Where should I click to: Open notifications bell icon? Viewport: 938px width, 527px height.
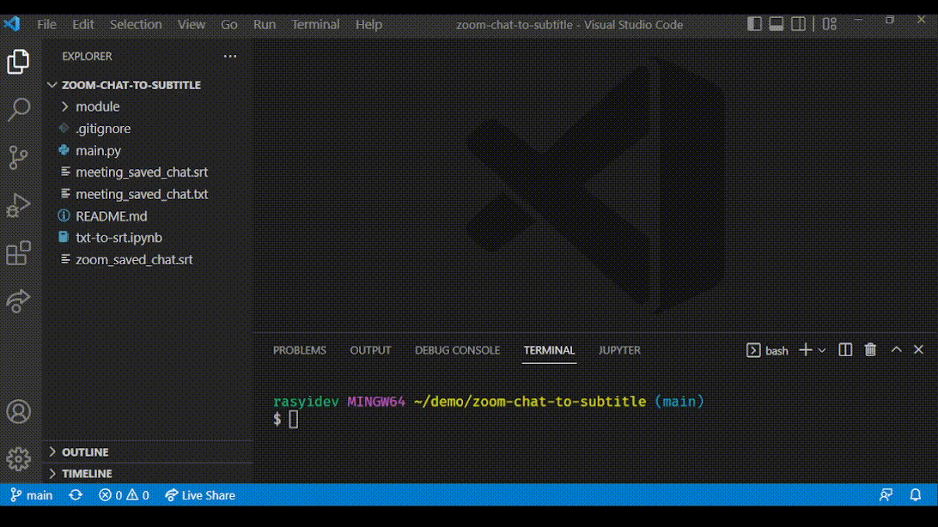click(916, 494)
